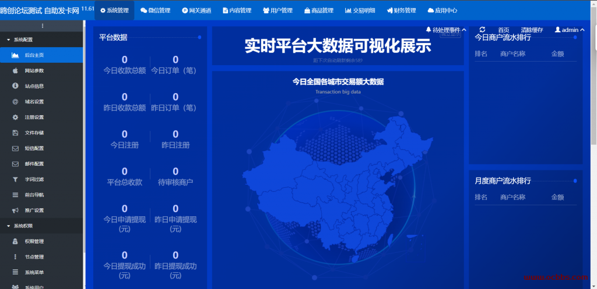Click the megaphone icon beside 推广设置
597x289 pixels.
click(x=15, y=210)
